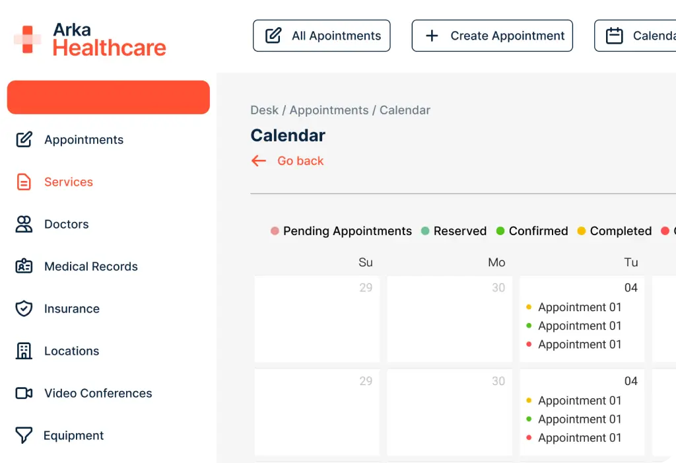
Task: Click Appointments in the breadcrumb
Action: 329,110
